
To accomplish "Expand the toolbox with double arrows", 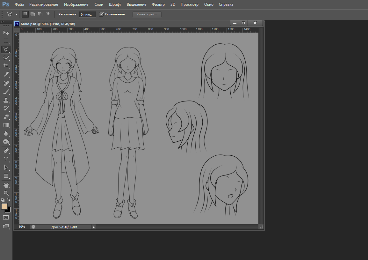I will pyautogui.click(x=3, y=22).
